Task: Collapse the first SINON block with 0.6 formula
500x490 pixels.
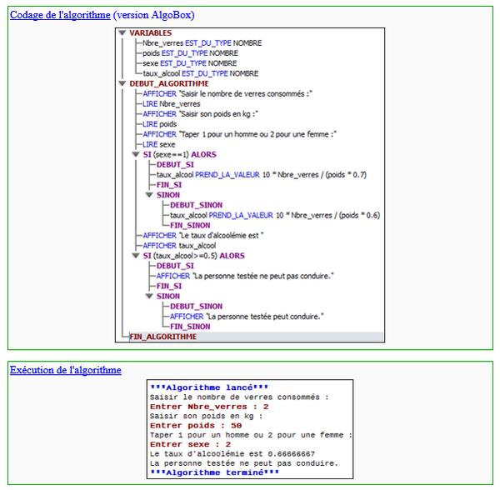Action: [x=149, y=195]
